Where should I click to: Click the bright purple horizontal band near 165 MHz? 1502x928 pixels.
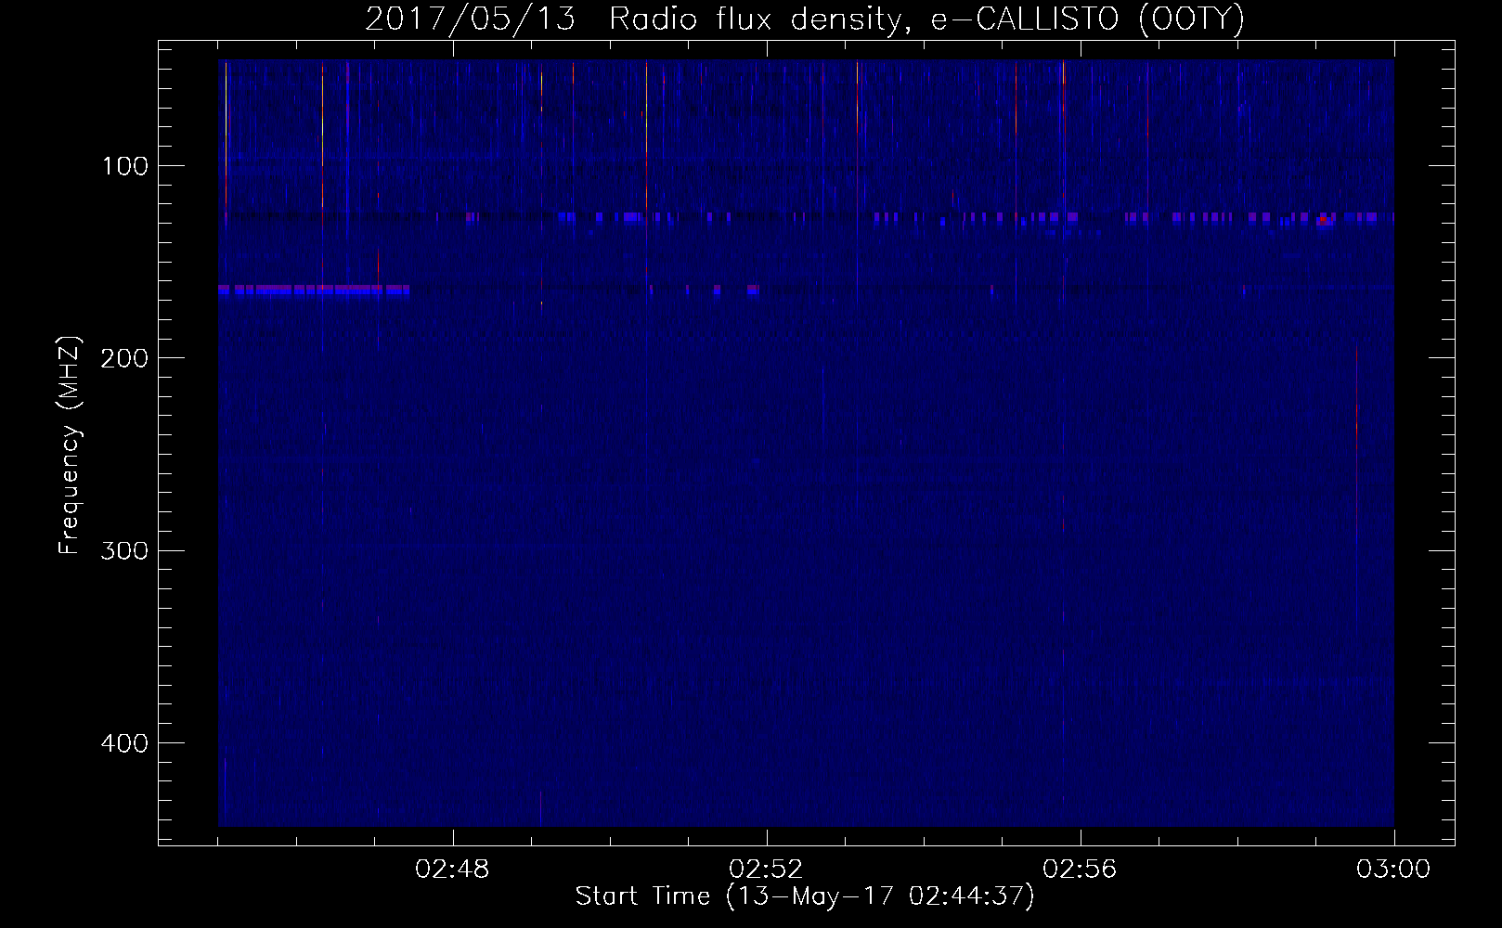(x=314, y=290)
